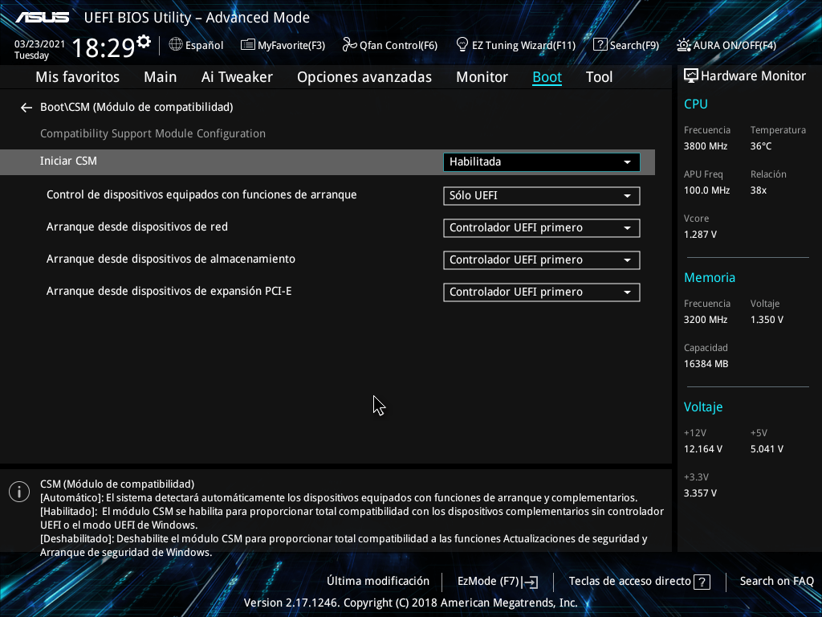The width and height of the screenshot is (822, 617).
Task: Click Vcore value 1.287 V
Action: pos(700,235)
